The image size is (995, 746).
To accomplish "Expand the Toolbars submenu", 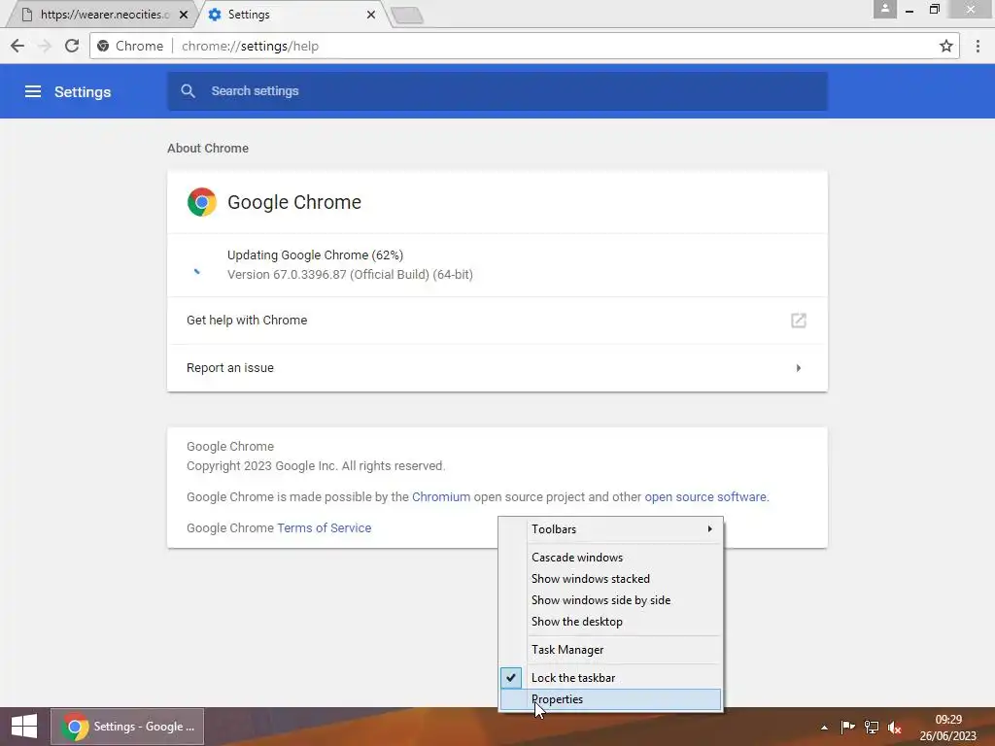I will [610, 529].
